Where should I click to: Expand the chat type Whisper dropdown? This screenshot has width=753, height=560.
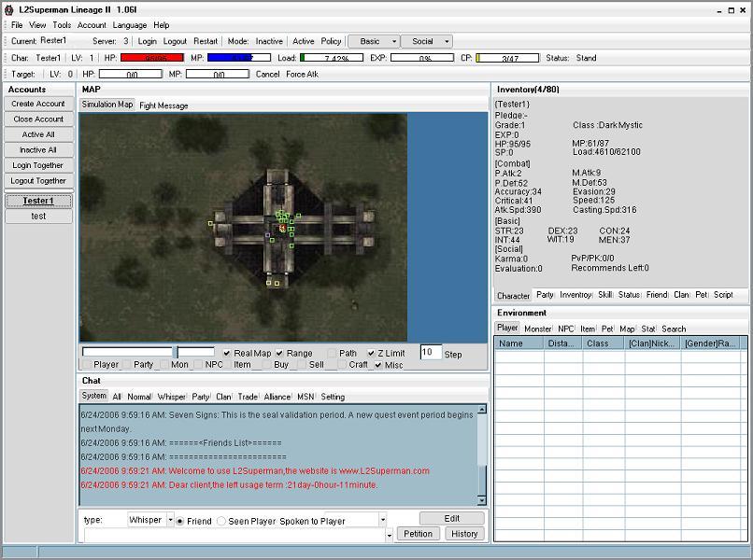point(170,520)
